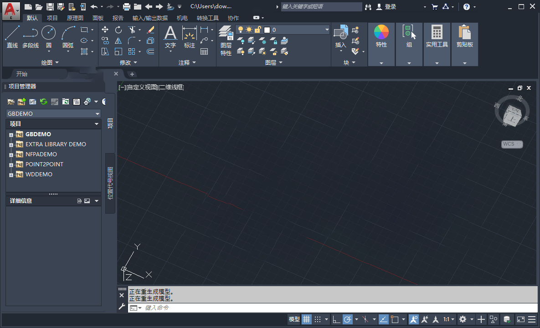Switch to the 转换工具 ribbon tab
Viewport: 540px width, 328px height.
pyautogui.click(x=208, y=18)
